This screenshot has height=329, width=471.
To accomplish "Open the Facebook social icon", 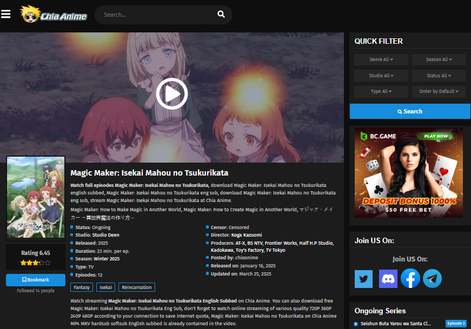I will pyautogui.click(x=410, y=279).
